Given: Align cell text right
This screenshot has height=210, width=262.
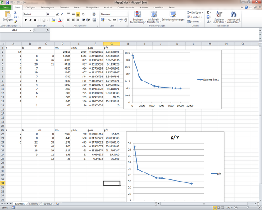Looking at the screenshot, I should tap(78, 20).
